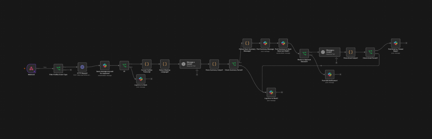Image resolution: width=432 pixels, height=139 pixels.
Task: Select the Message a model2 OpenAI node
Action: pos(190,64)
